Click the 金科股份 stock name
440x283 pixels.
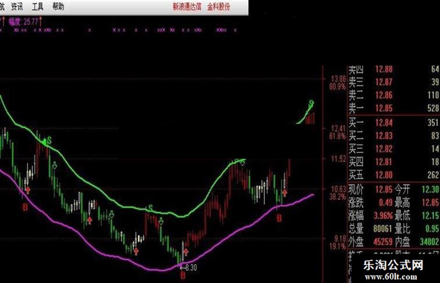(x=218, y=7)
